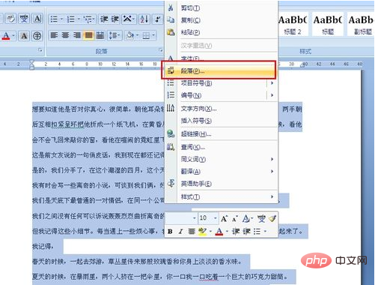Click the Asian Layout icon in ribbon
This screenshot has height=285, width=375.
tap(128, 19)
